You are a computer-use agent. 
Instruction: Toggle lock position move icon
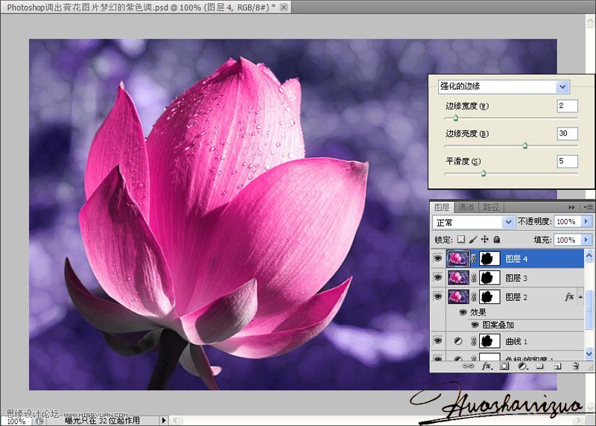point(485,239)
